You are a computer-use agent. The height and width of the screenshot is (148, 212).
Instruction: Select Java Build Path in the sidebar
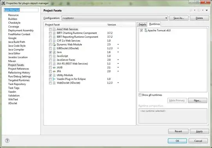click(16, 42)
